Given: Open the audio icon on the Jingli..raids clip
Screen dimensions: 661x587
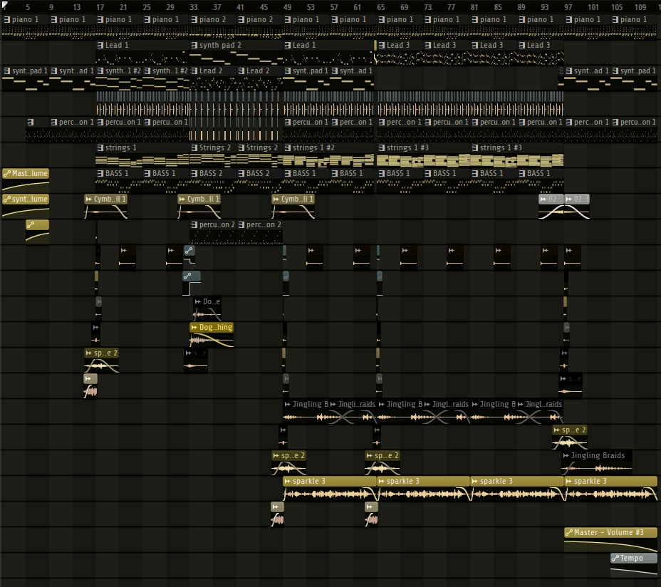Looking at the screenshot, I should [x=333, y=404].
